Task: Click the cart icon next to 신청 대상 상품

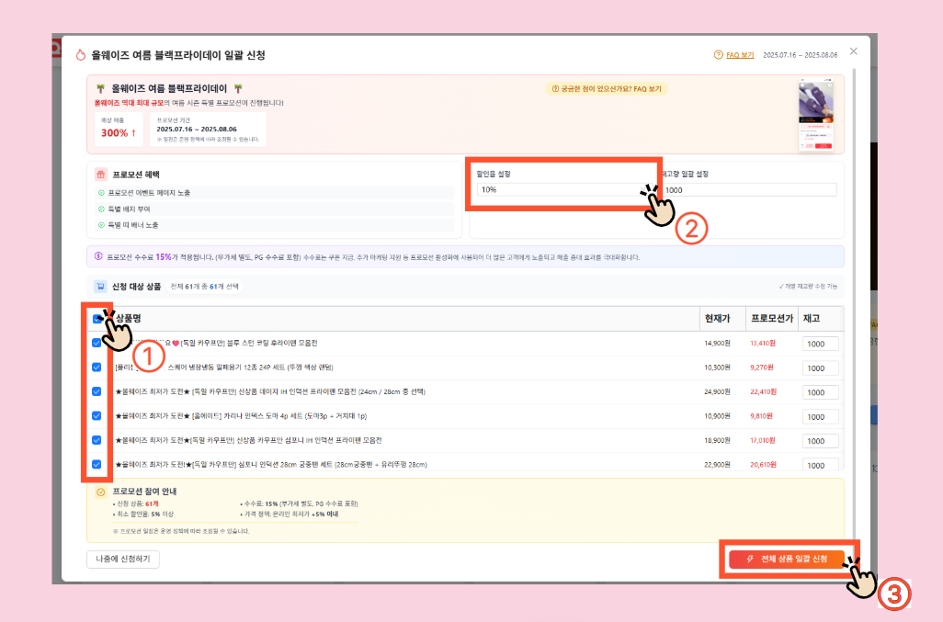Action: pos(101,287)
